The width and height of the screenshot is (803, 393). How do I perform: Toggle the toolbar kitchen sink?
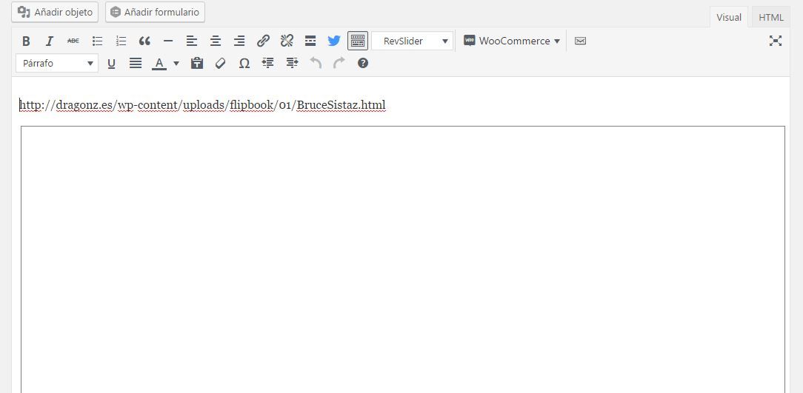point(358,41)
